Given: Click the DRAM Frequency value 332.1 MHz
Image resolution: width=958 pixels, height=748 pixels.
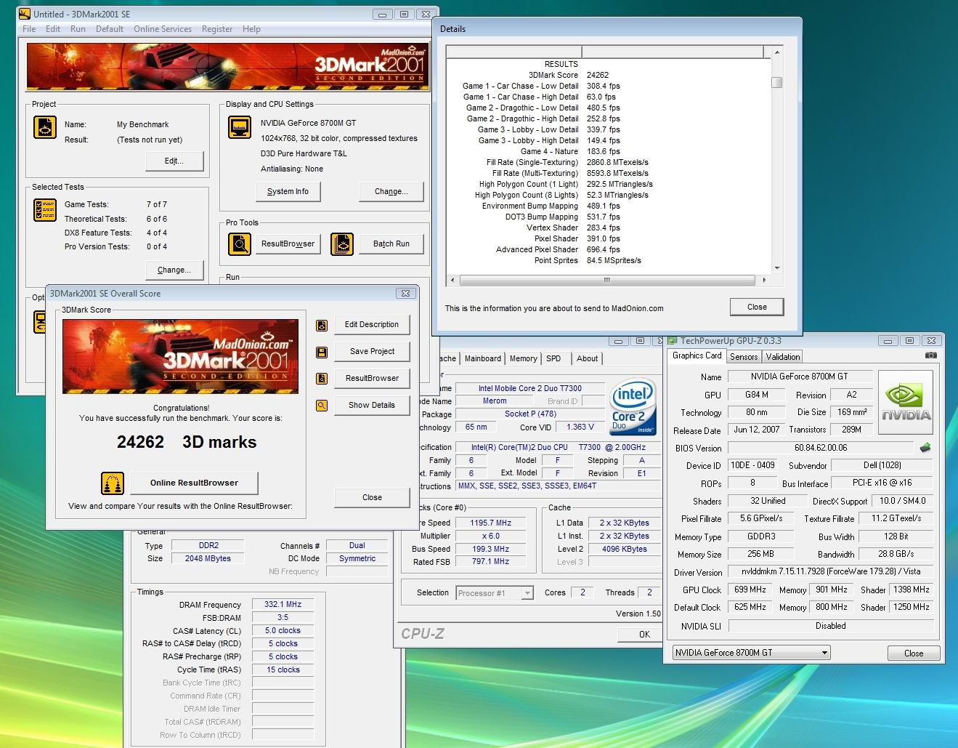Looking at the screenshot, I should [x=283, y=604].
